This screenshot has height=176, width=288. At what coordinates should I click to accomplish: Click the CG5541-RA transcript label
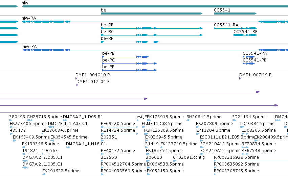[226, 25]
